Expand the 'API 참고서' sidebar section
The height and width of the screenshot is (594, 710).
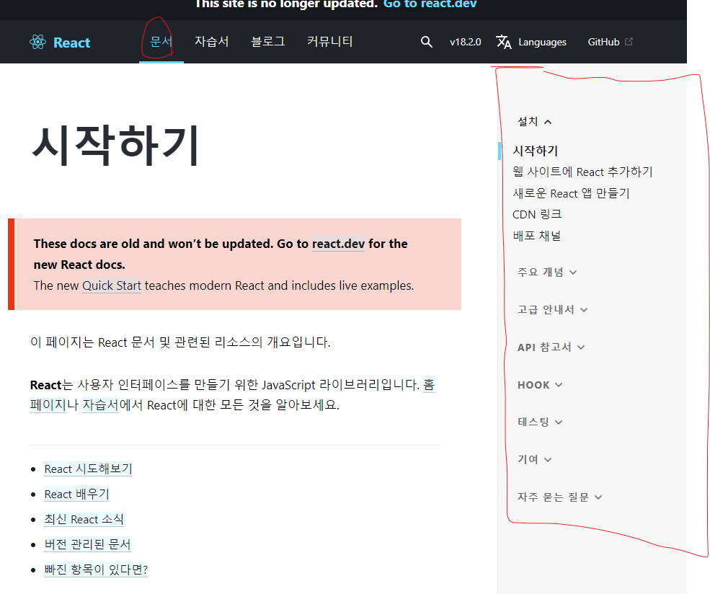[551, 347]
